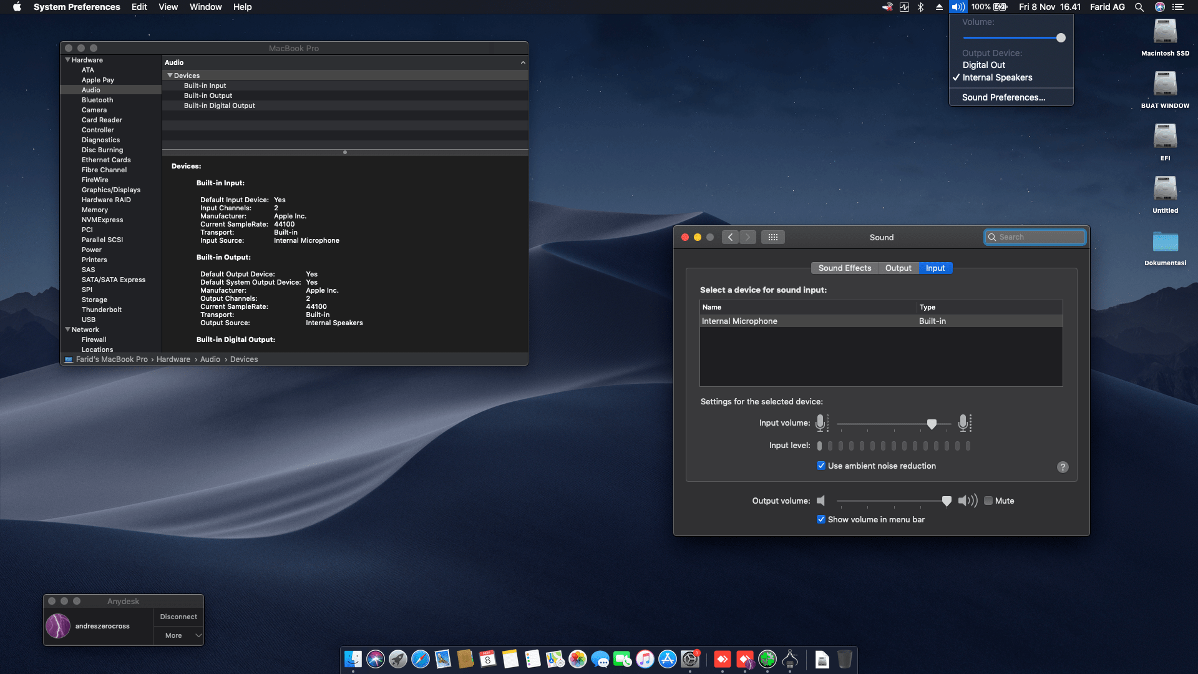Collapse the Audio disclosure triangle
Screen dimensions: 1198x674
coord(524,62)
